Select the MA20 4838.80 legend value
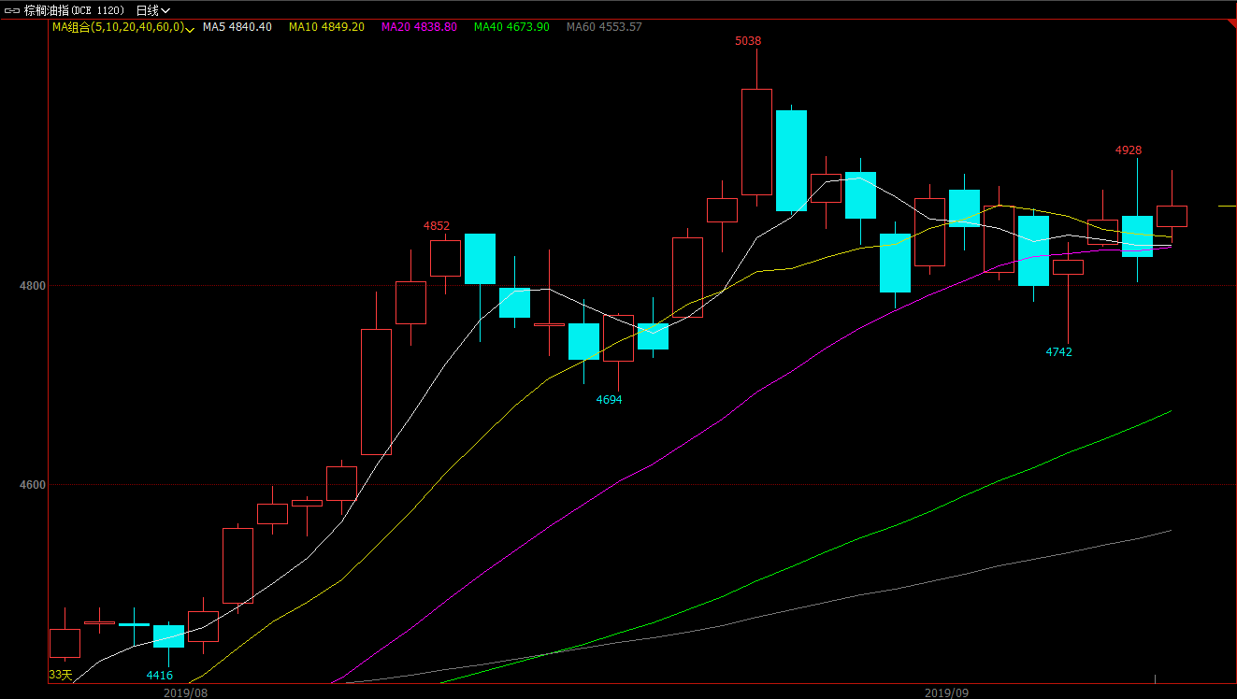The height and width of the screenshot is (699, 1237). point(419,27)
